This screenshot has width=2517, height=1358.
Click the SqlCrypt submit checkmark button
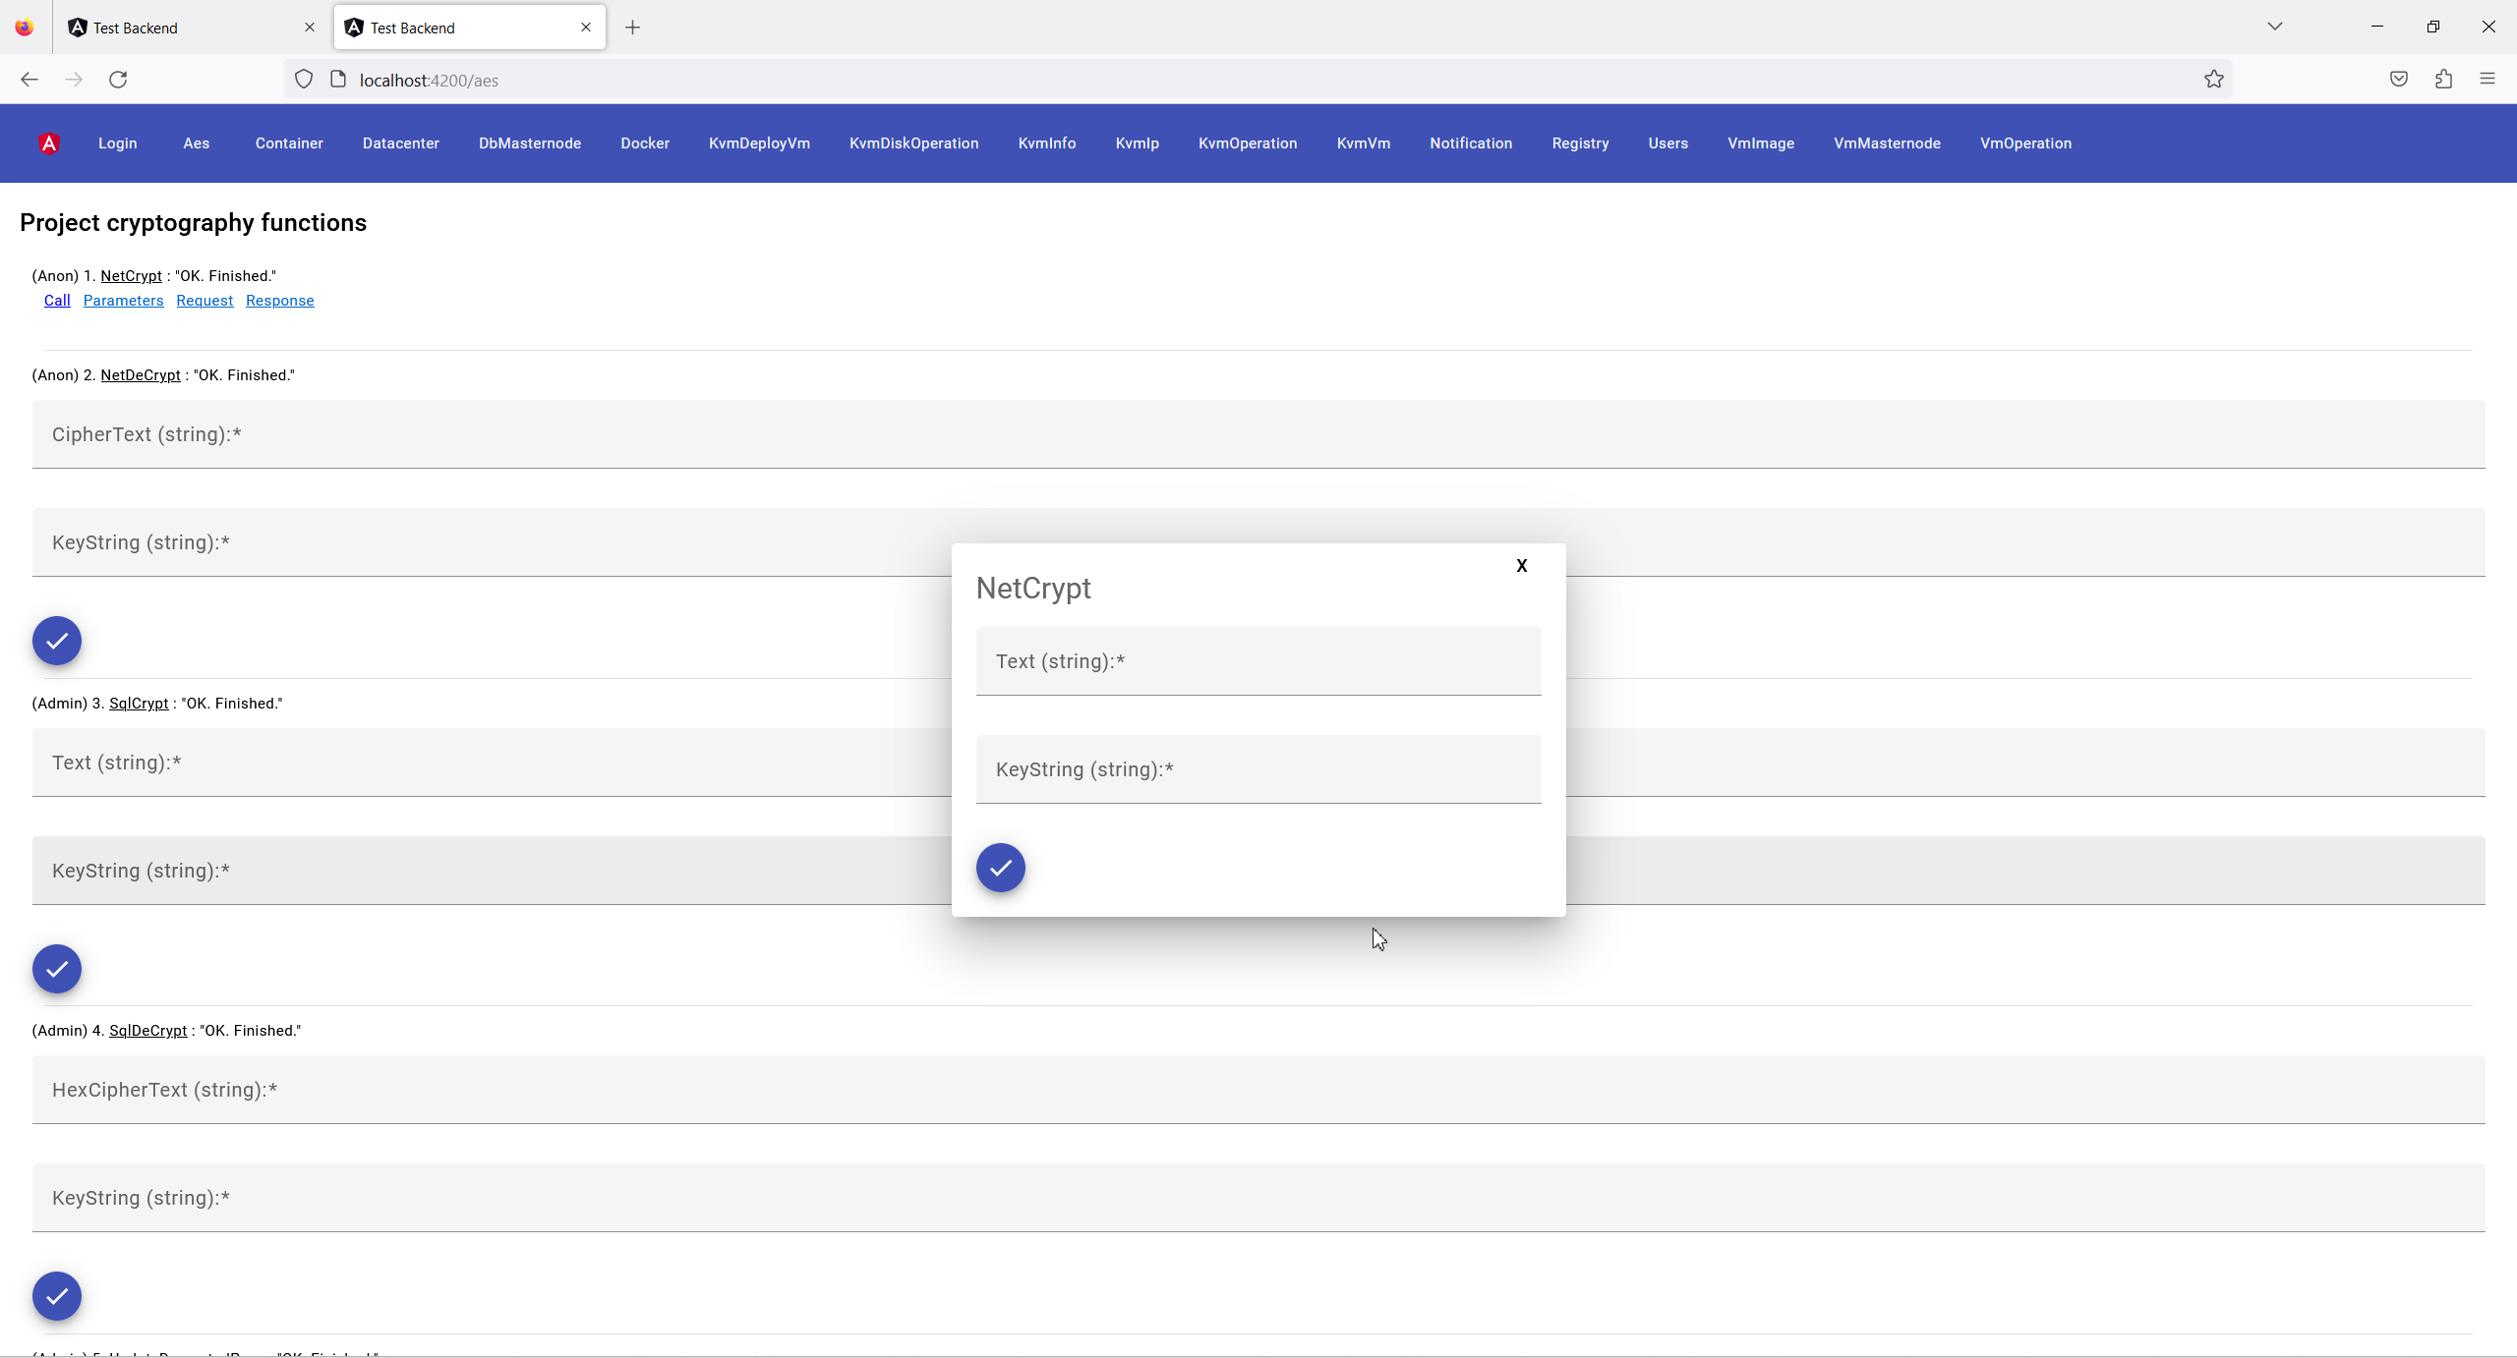coord(57,969)
